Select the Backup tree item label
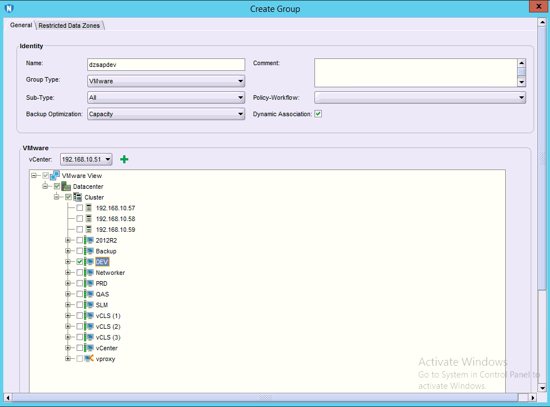This screenshot has width=550, height=407. (x=106, y=251)
